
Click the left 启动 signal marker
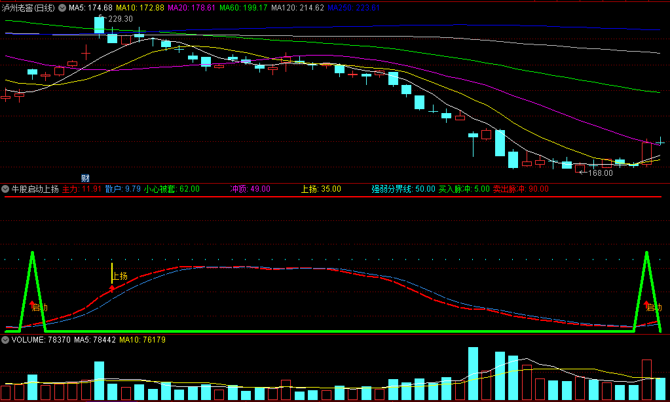[x=39, y=307]
